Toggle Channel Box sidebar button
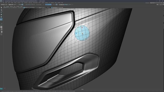The height and width of the screenshot is (92, 164). coord(163,5)
